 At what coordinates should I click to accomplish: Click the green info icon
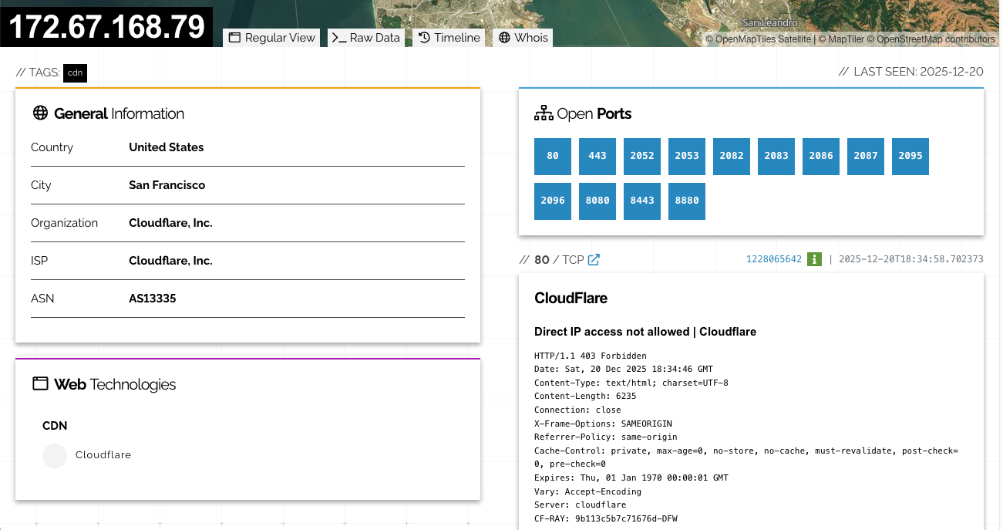tap(814, 259)
